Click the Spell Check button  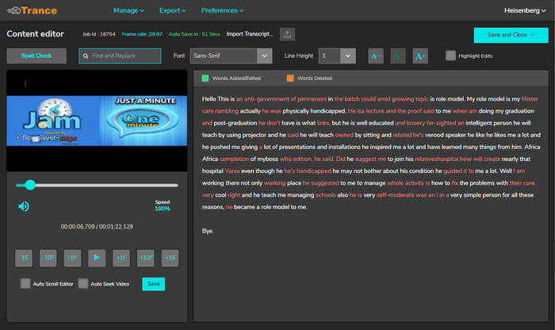click(36, 56)
